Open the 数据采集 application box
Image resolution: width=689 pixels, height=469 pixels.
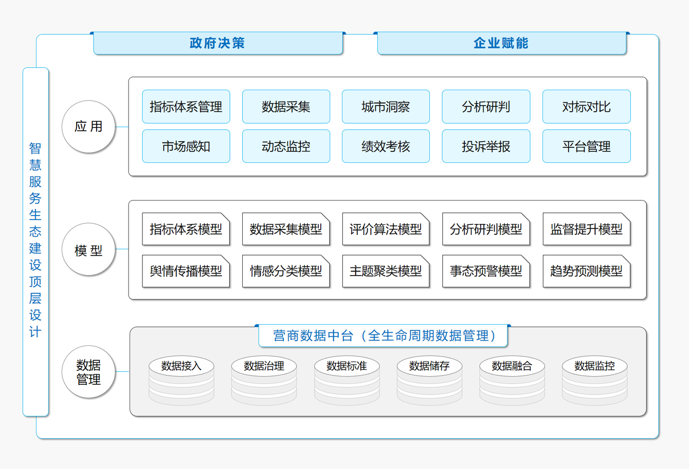tap(286, 107)
